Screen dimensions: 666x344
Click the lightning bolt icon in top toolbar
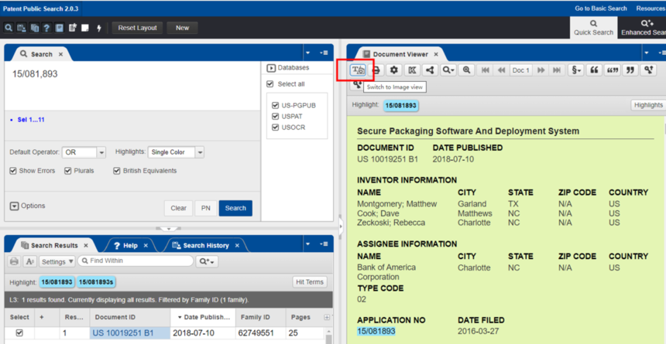tap(99, 28)
